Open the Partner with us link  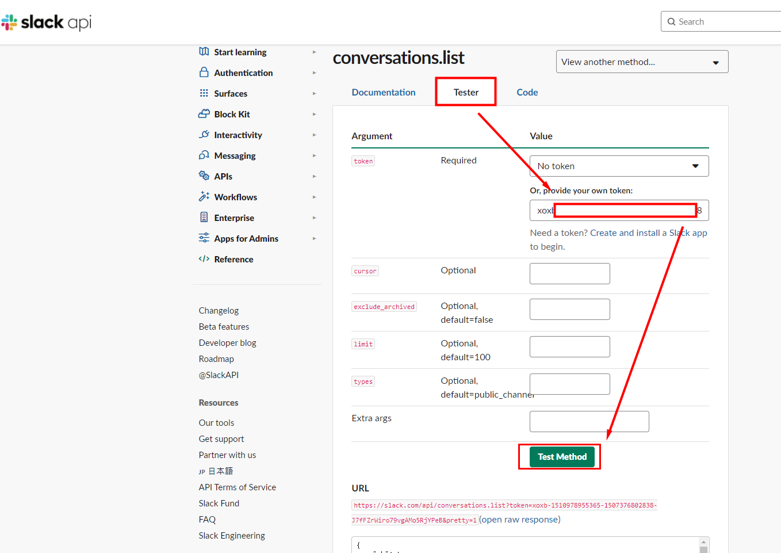pos(227,455)
